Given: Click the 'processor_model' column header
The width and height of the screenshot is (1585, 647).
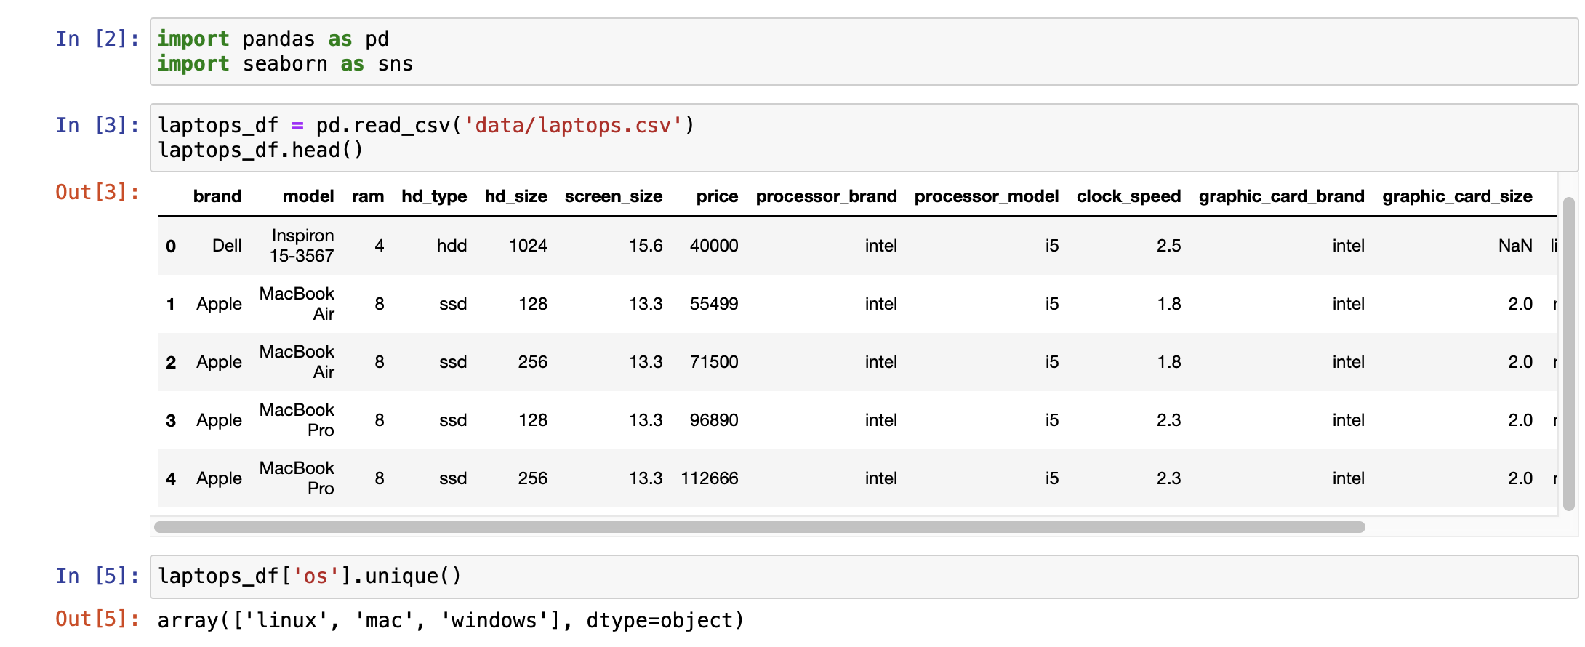Looking at the screenshot, I should click(x=986, y=196).
